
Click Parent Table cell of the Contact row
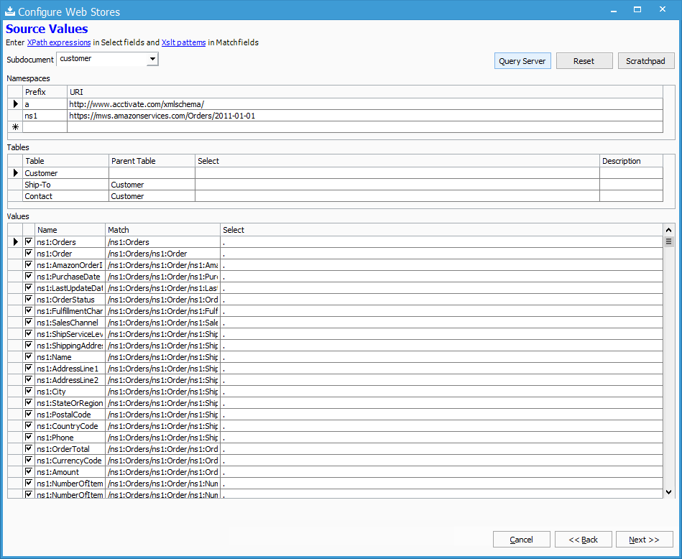pos(152,196)
